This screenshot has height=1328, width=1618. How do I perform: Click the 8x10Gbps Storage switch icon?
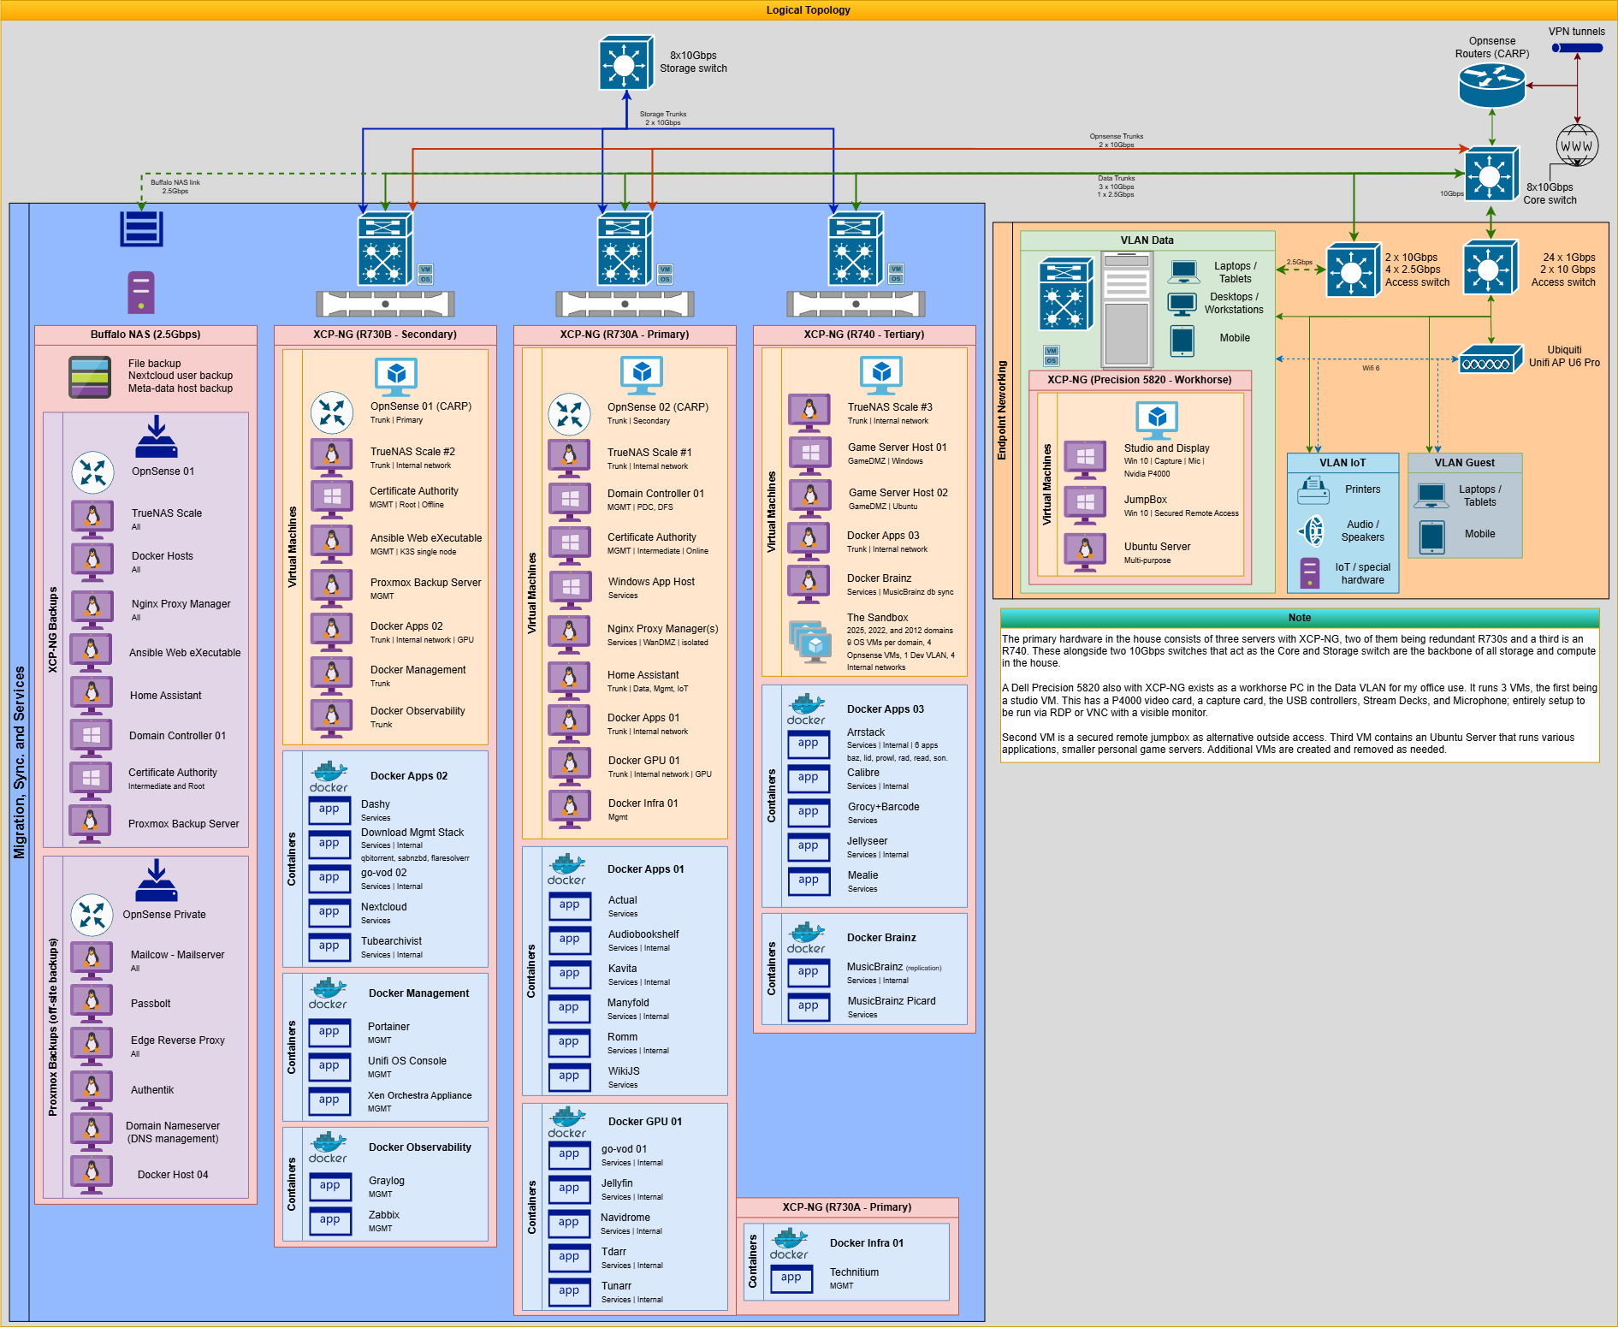pos(625,62)
